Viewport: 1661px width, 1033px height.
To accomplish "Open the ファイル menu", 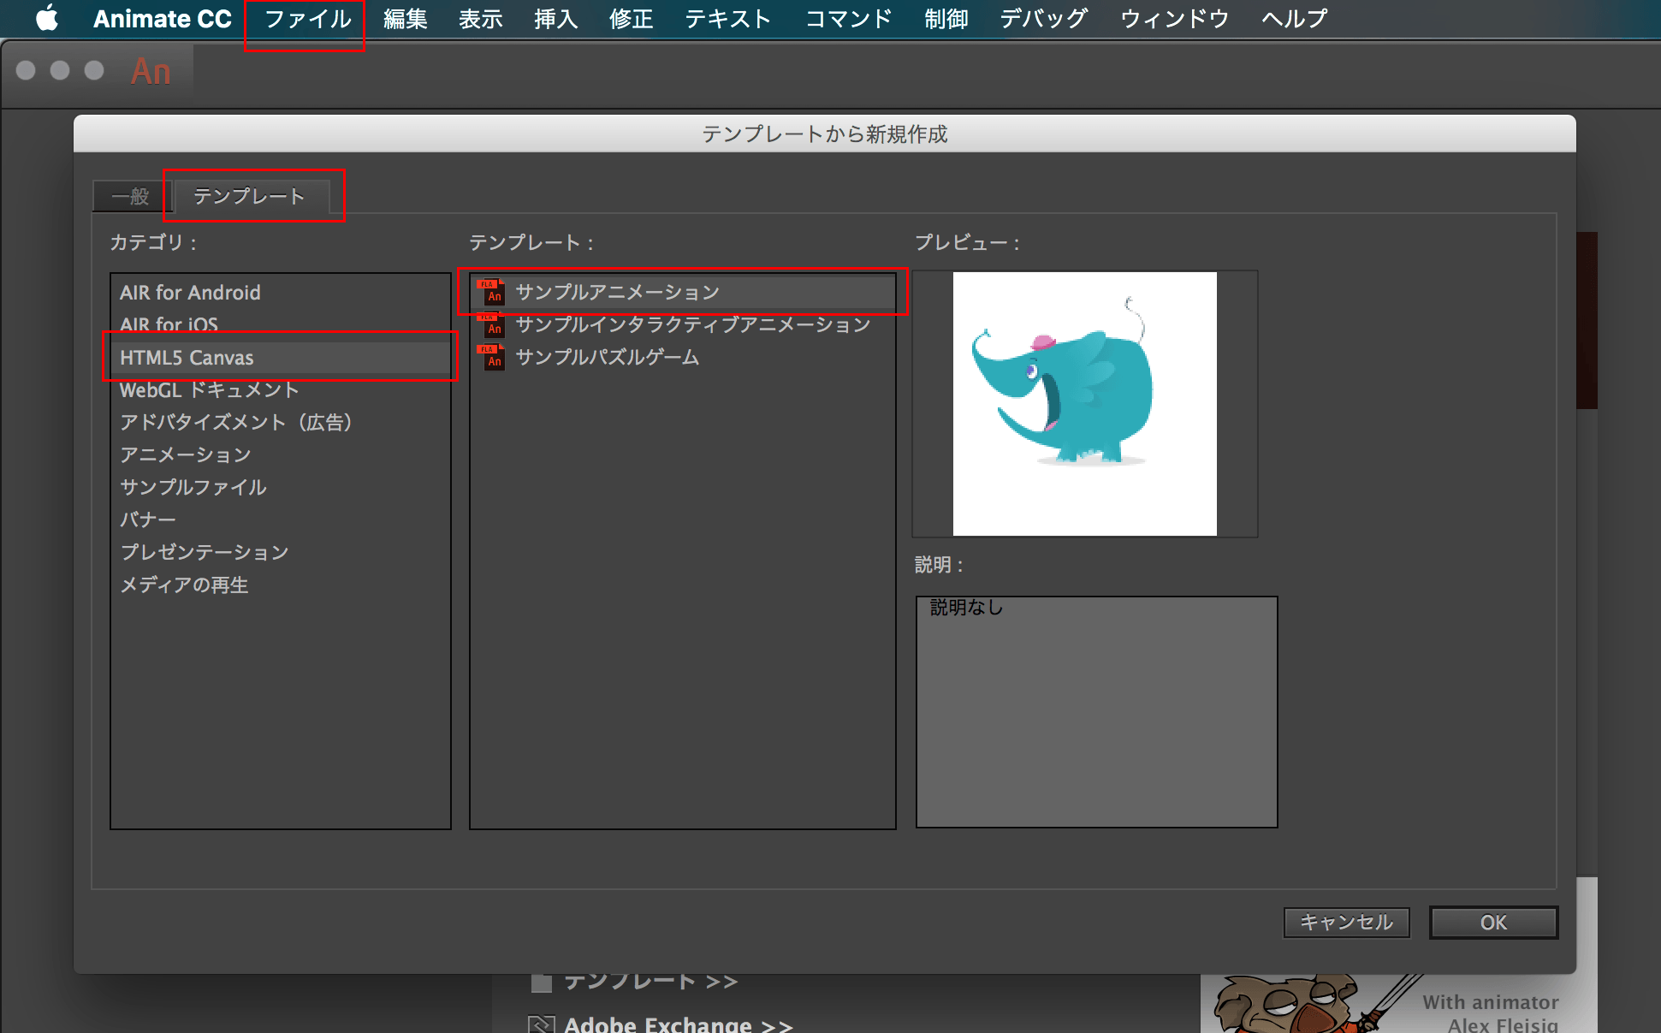I will [307, 19].
